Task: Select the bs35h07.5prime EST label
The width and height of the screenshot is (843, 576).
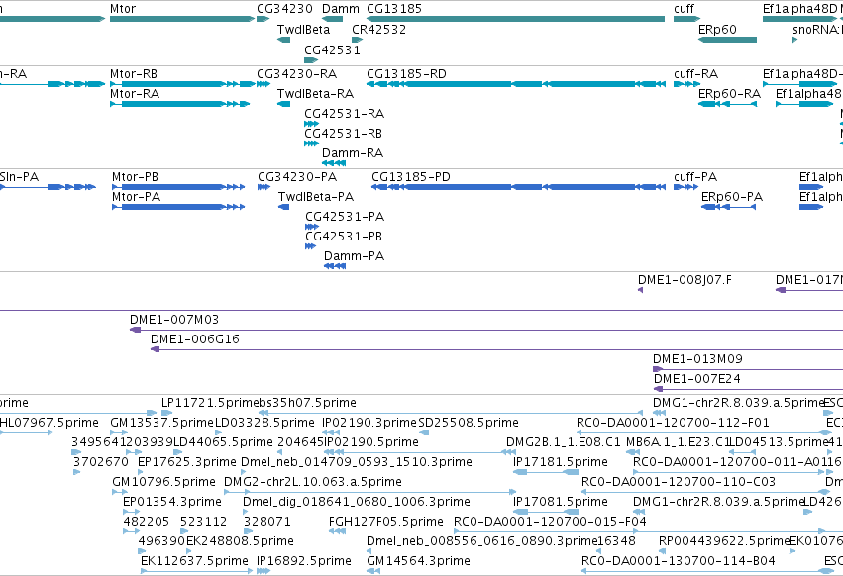Action: click(307, 403)
